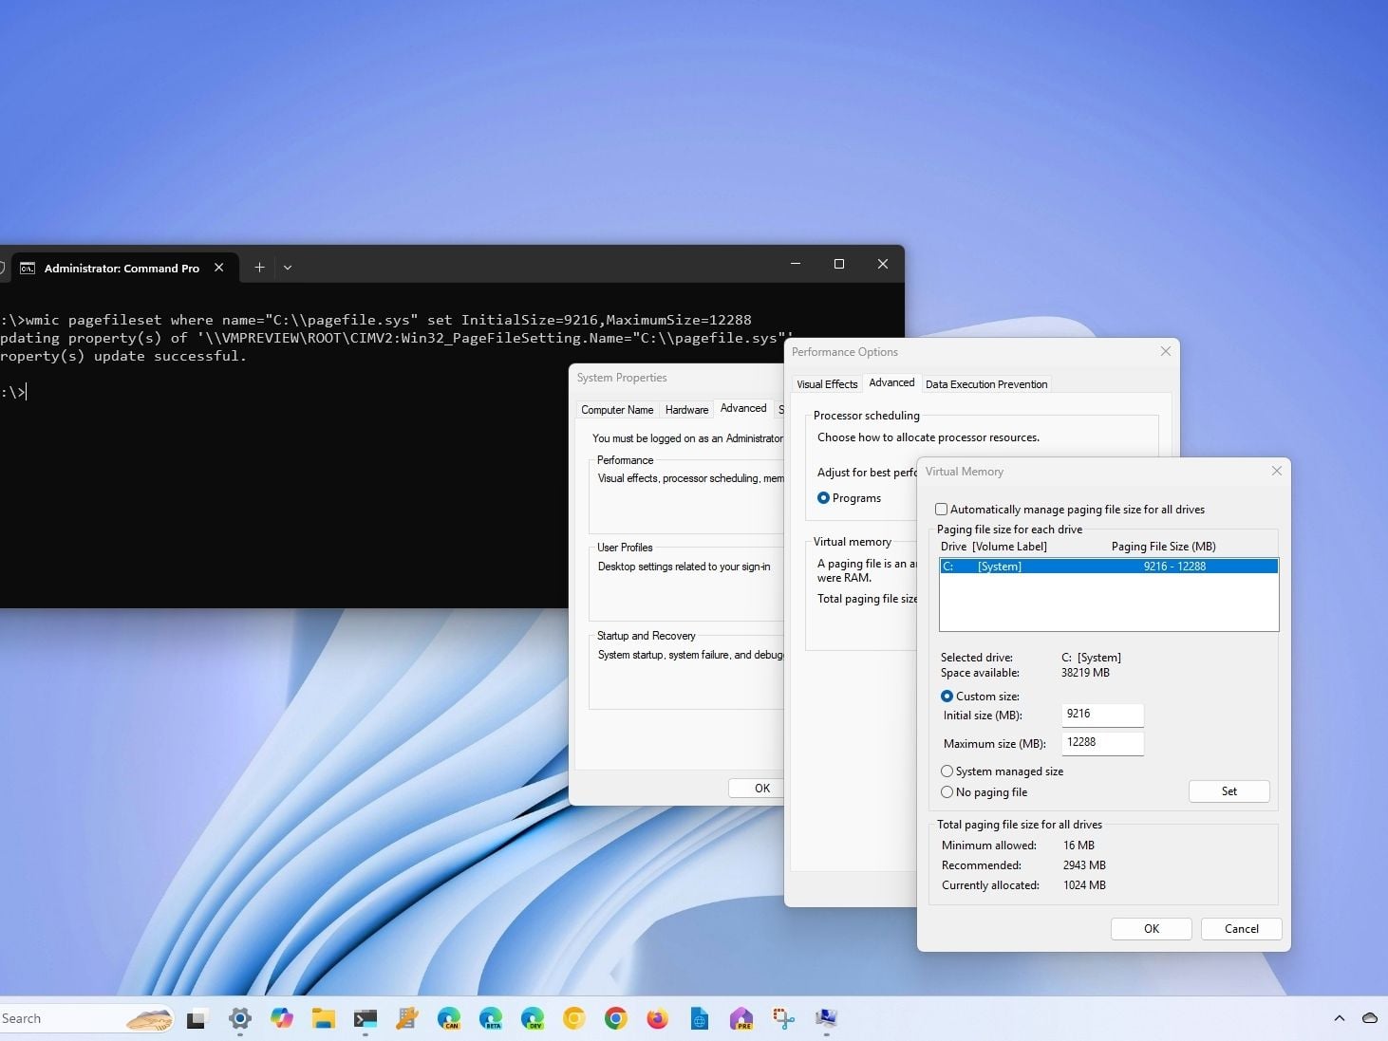Open Computer Name tab
The image size is (1388, 1041).
pos(617,410)
